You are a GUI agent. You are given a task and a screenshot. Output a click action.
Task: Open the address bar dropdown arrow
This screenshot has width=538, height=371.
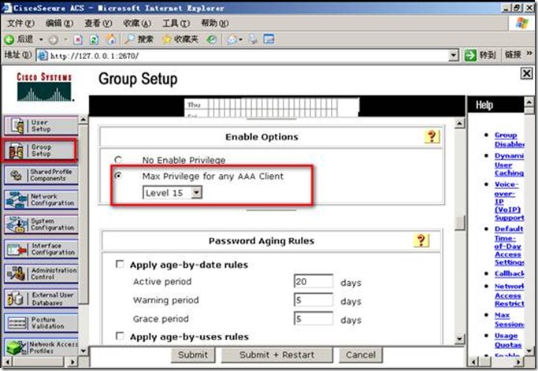click(x=454, y=55)
